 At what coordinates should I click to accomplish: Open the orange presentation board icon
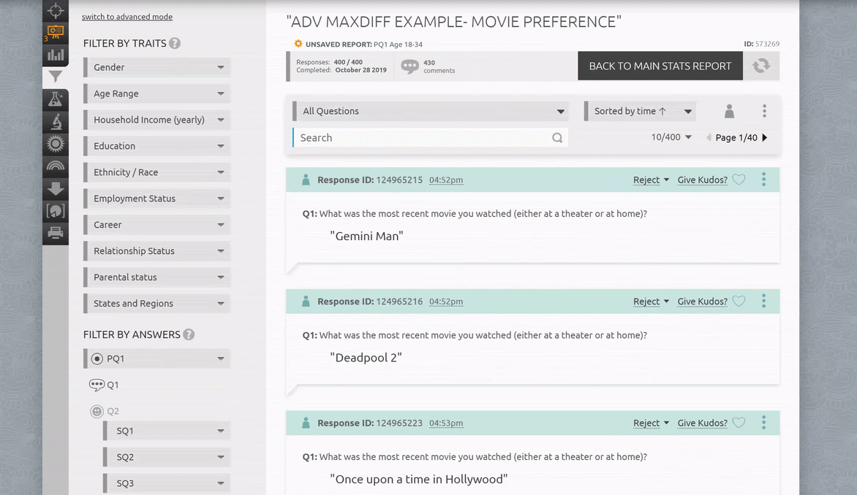(55, 32)
